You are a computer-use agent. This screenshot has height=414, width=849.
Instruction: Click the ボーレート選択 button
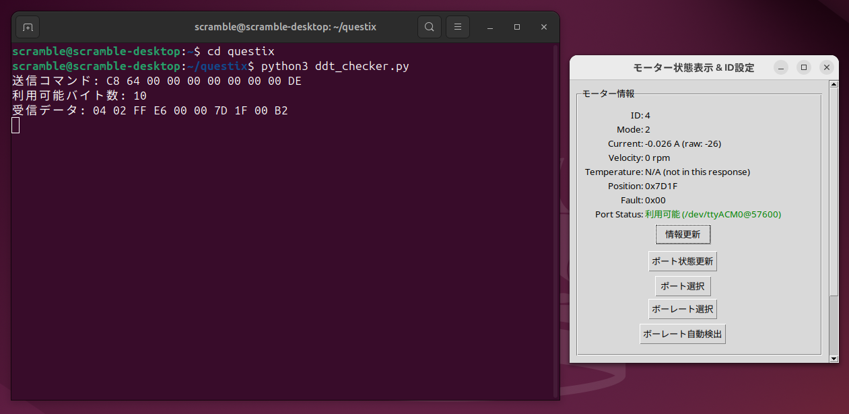tap(683, 310)
